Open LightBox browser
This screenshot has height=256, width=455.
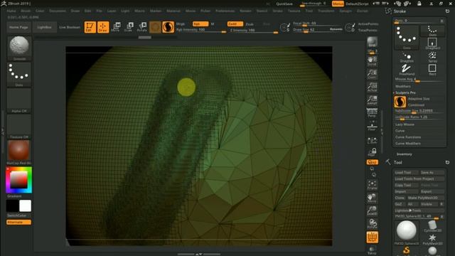point(44,27)
